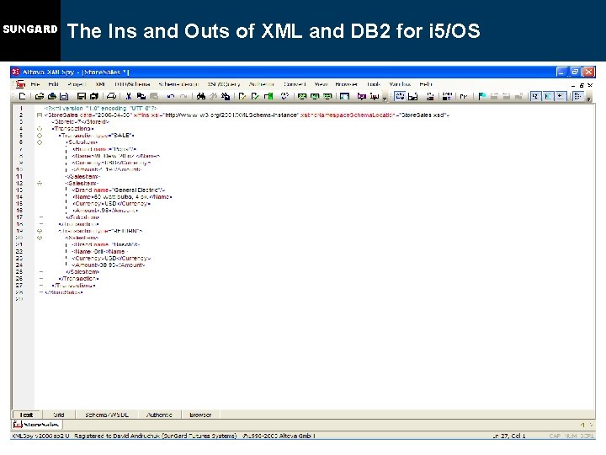Image resolution: width=606 pixels, height=455 pixels.
Task: Collapse the Transactions element on line 4
Action: (x=40, y=128)
